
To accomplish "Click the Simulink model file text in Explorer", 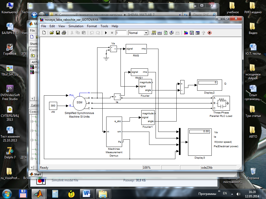I will click(65, 180).
